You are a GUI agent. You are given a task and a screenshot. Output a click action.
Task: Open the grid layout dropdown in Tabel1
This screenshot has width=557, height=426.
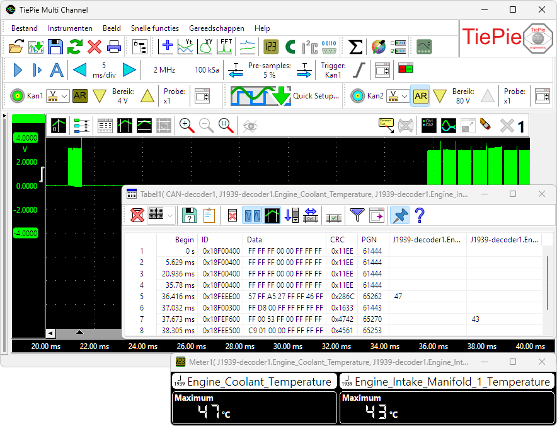(161, 215)
